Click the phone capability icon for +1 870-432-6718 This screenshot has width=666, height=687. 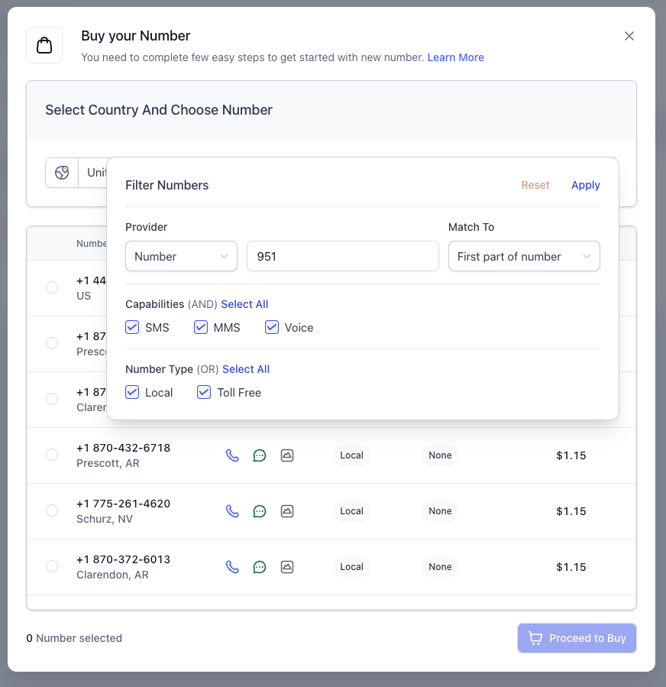pyautogui.click(x=232, y=455)
